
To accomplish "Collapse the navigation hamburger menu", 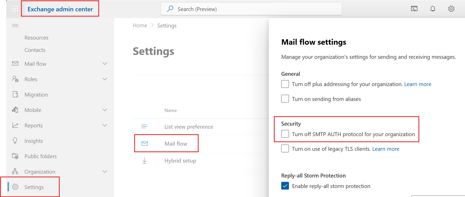I will point(15,25).
